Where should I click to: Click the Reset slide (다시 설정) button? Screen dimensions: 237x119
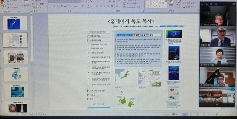[x=38, y=4]
